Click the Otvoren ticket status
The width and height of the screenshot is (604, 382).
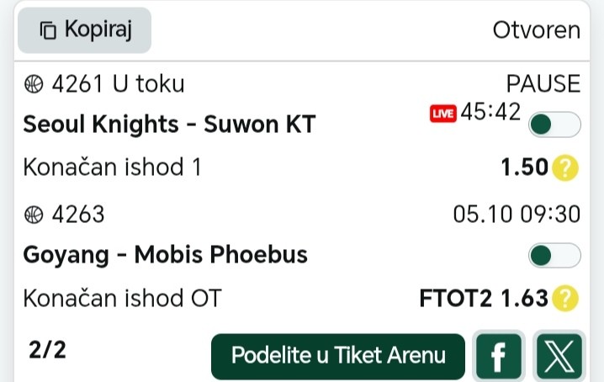click(x=536, y=30)
